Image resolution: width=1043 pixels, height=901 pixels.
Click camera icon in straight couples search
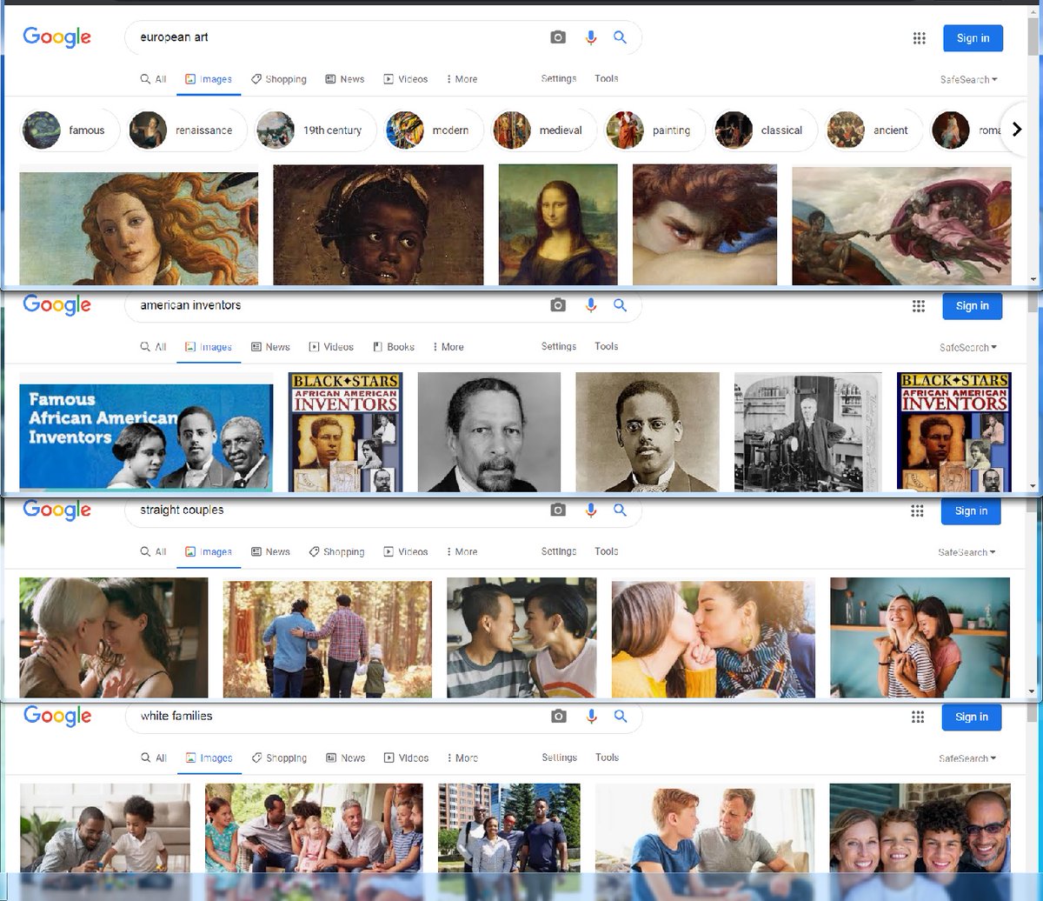(558, 511)
